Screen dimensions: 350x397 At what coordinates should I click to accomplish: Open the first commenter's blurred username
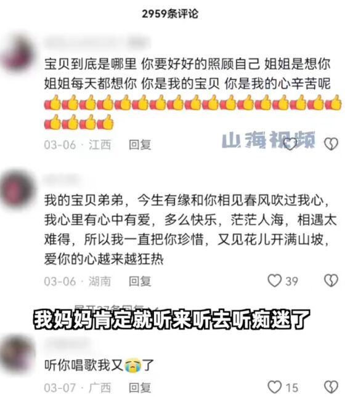[97, 43]
